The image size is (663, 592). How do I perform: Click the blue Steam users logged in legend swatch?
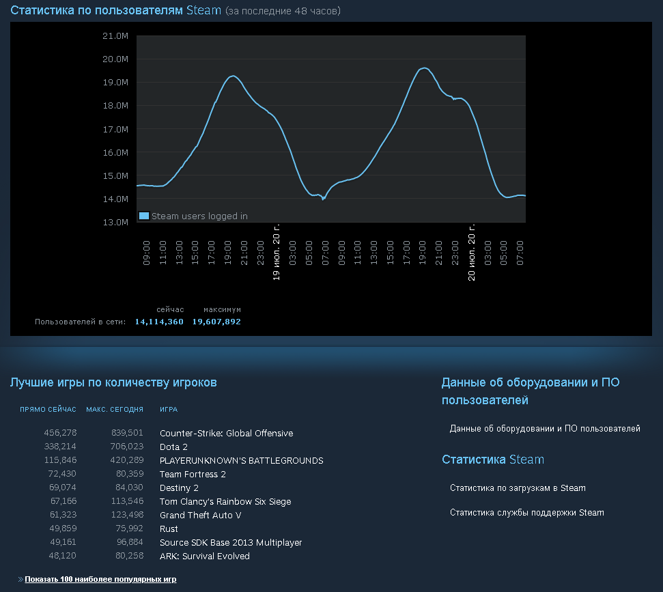point(144,216)
